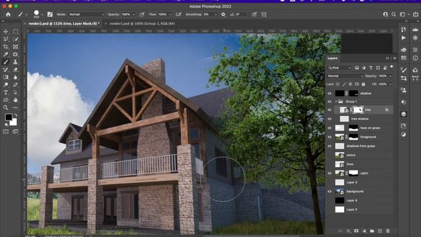Viewport: 421px width, 237px height.
Task: Open the Layers panel options menu
Action: pos(395,59)
